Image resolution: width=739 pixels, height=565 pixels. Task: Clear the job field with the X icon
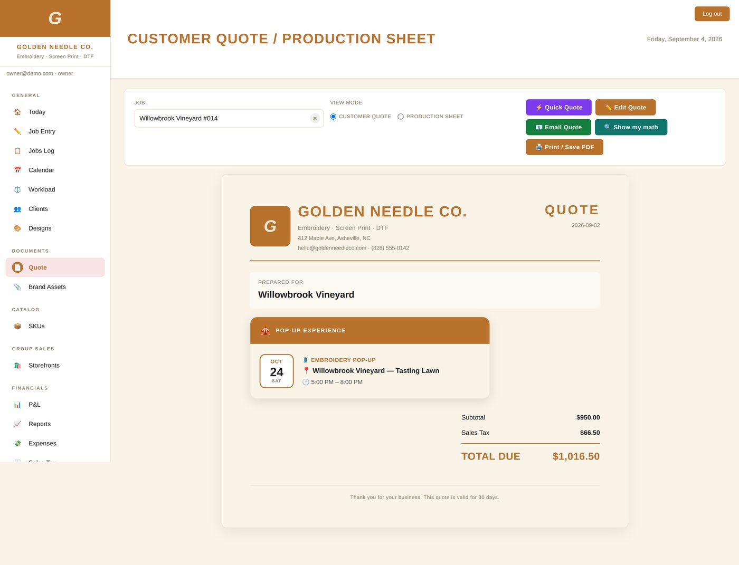point(315,118)
